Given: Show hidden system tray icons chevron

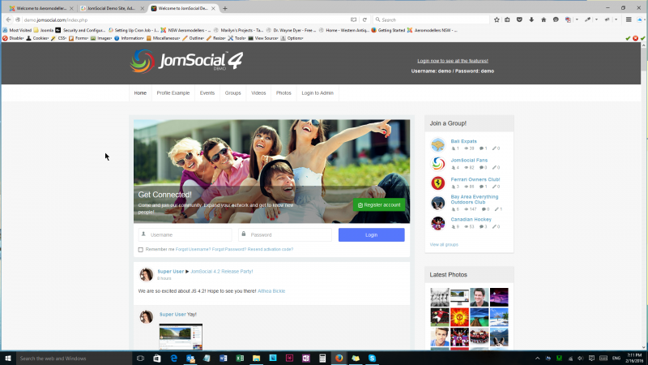Looking at the screenshot, I should [x=537, y=359].
